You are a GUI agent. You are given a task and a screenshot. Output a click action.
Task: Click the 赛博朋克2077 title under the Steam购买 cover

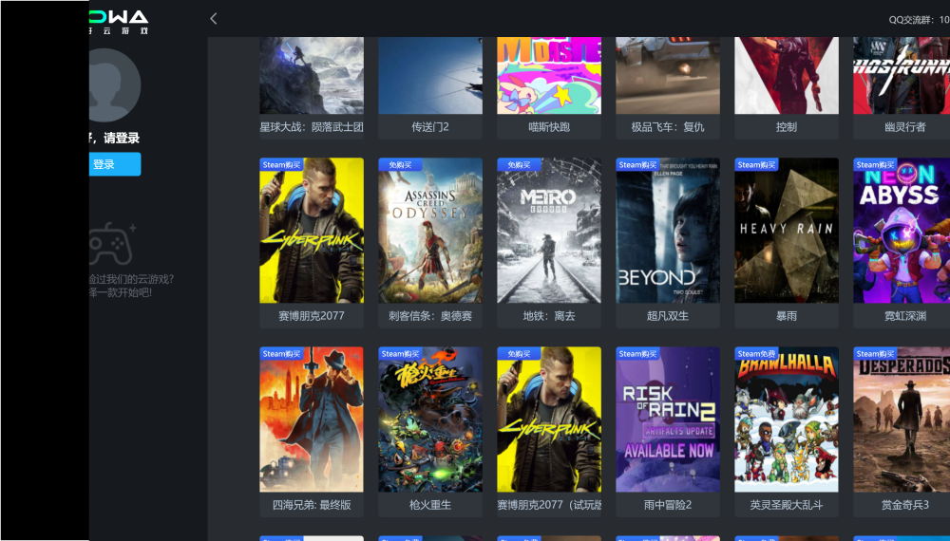pyautogui.click(x=312, y=316)
